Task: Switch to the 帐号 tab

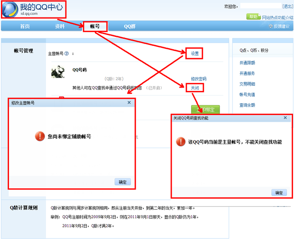Action: coord(94,27)
